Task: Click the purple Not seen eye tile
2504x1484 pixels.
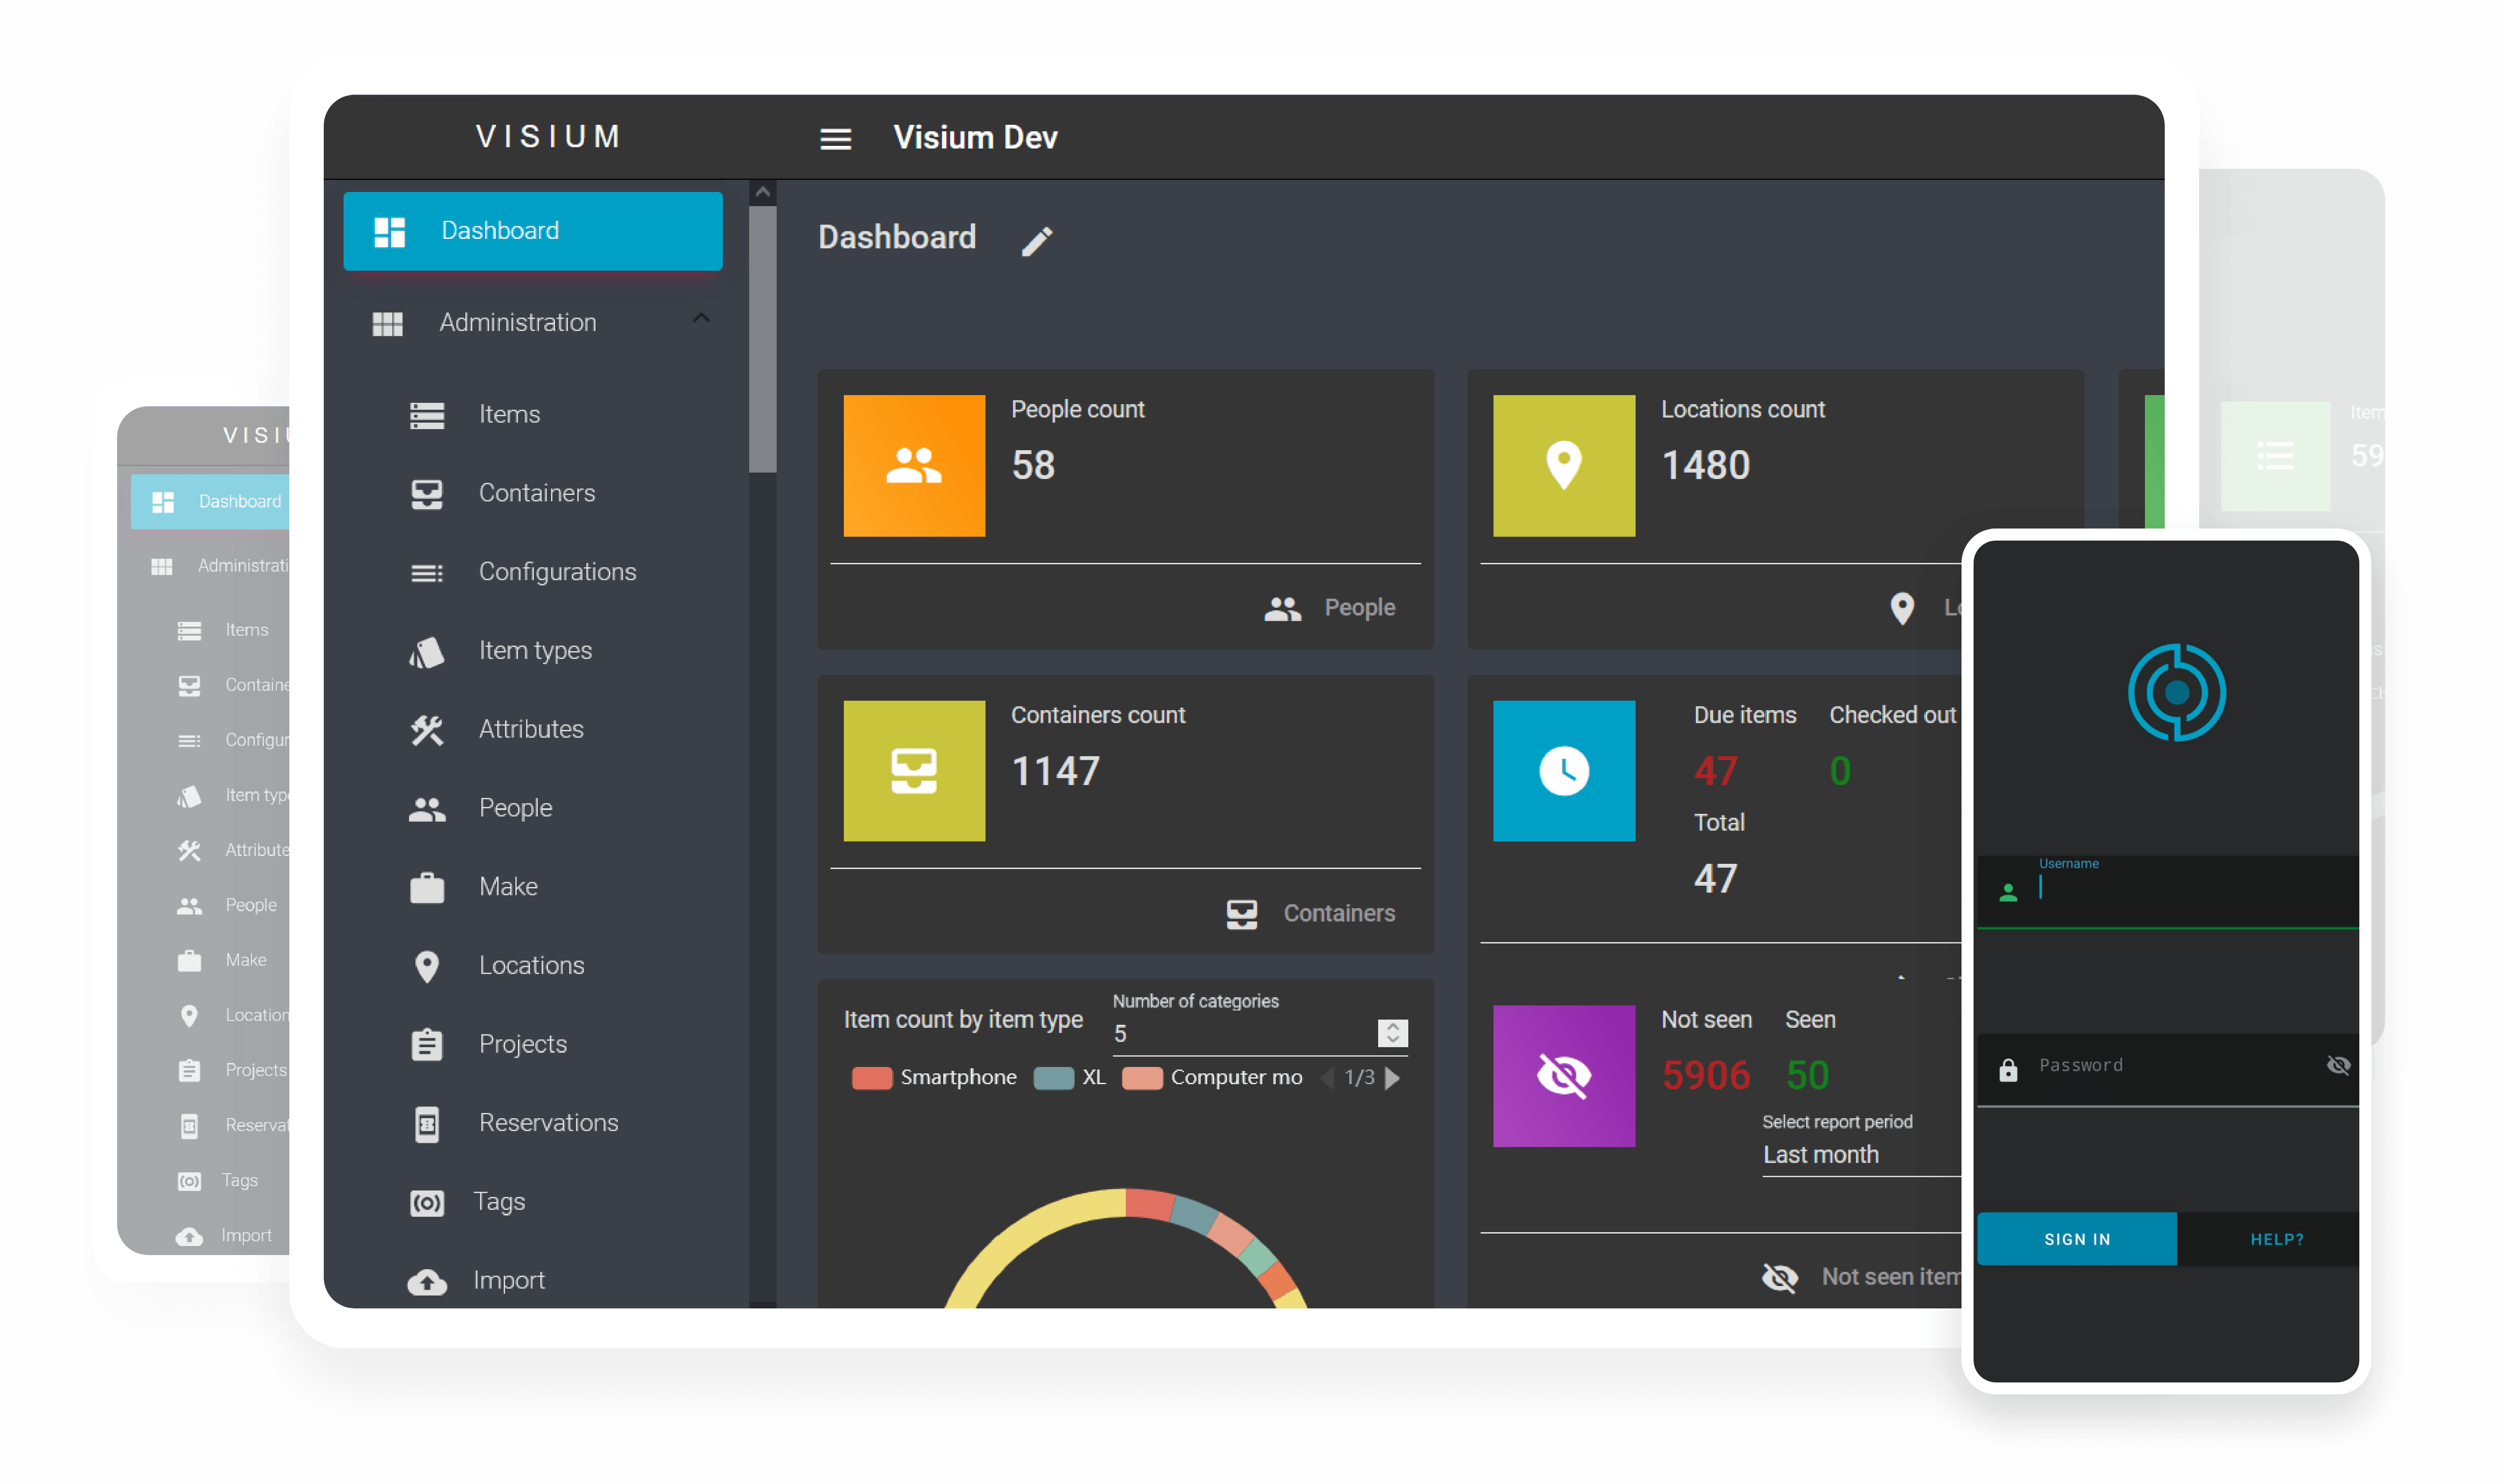Action: (1564, 1076)
